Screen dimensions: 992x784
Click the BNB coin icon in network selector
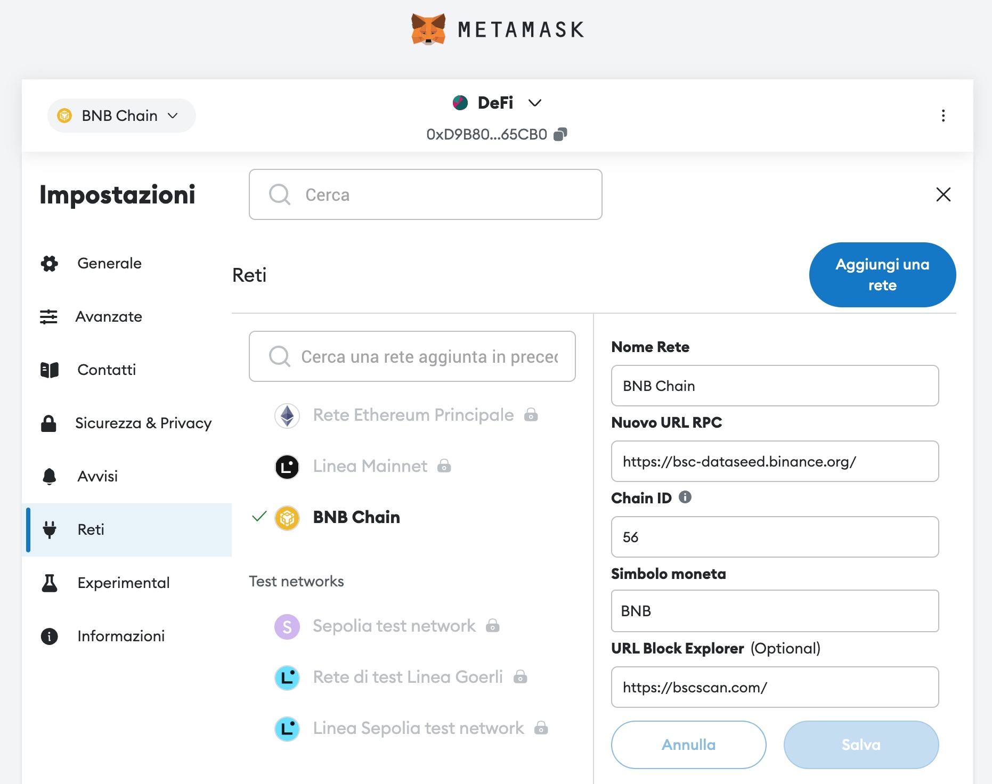tap(64, 116)
